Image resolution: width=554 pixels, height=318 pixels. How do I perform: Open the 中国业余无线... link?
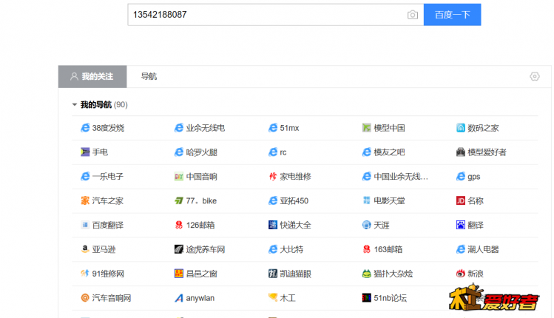(401, 176)
